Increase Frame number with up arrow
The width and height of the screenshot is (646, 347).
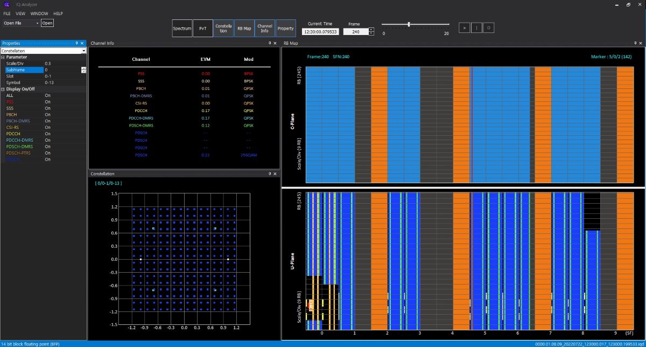[x=371, y=30]
